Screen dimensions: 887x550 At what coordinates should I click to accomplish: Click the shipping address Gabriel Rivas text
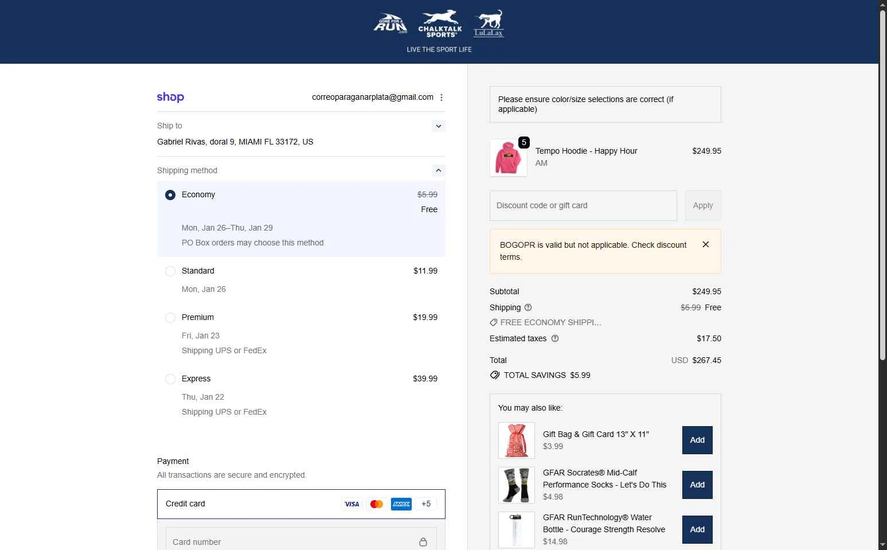(x=235, y=142)
